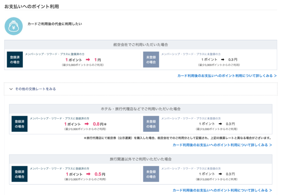The width and height of the screenshot is (282, 195).
Task: Click the ホテル・旅行代理店などでご利用 header bar
Action: coord(141,109)
